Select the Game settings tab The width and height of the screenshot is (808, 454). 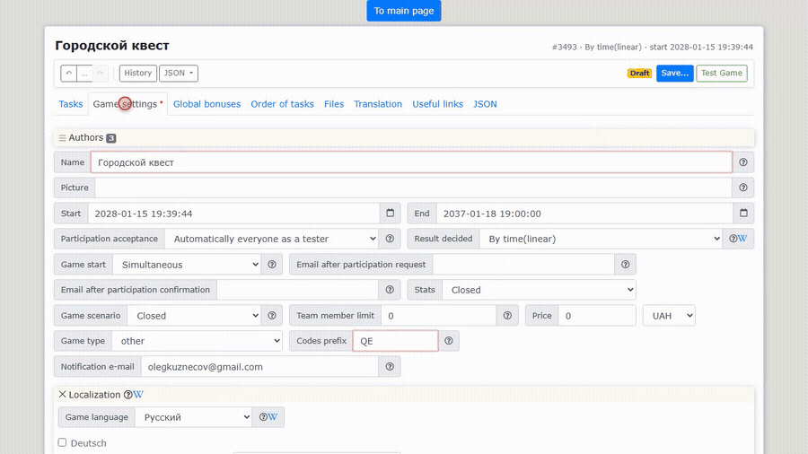pos(127,104)
